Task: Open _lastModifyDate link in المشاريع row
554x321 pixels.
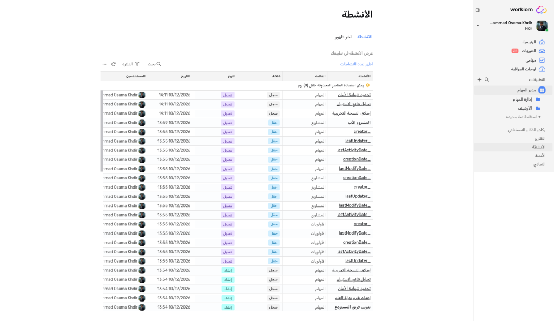Action: pyautogui.click(x=355, y=205)
